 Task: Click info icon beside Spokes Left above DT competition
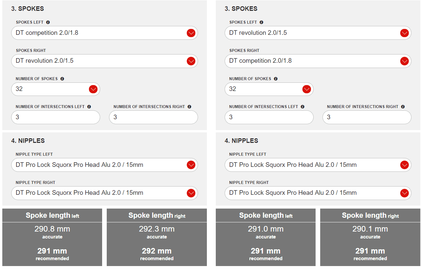coord(48,22)
